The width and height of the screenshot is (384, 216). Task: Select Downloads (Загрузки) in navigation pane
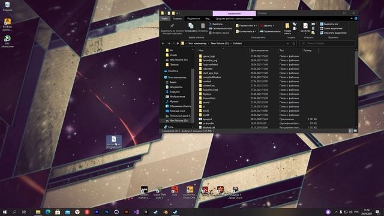[x=173, y=92]
